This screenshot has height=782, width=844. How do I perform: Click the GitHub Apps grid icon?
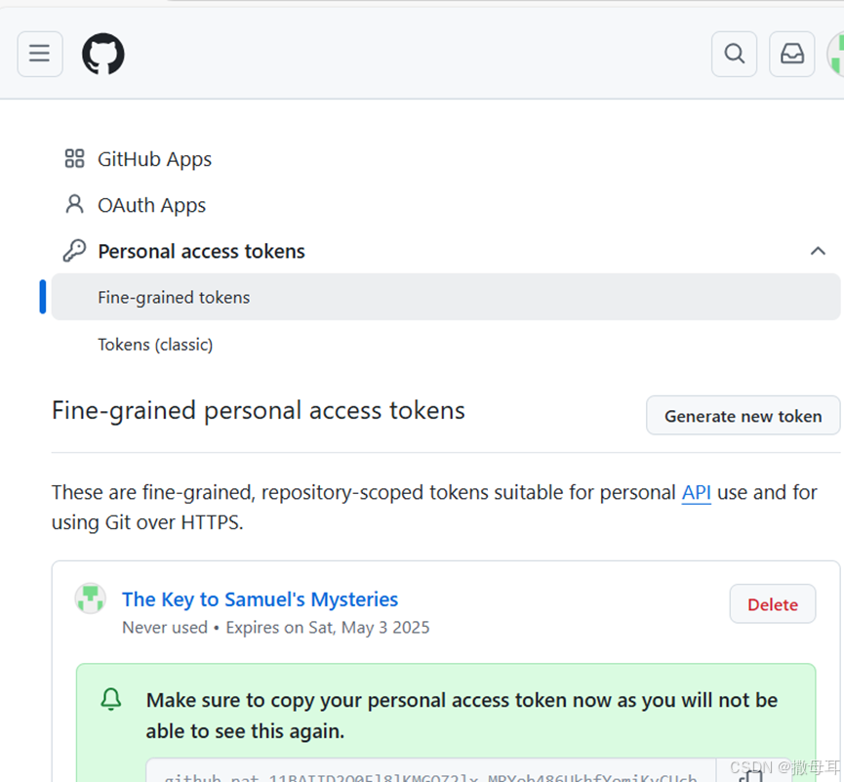tap(74, 159)
